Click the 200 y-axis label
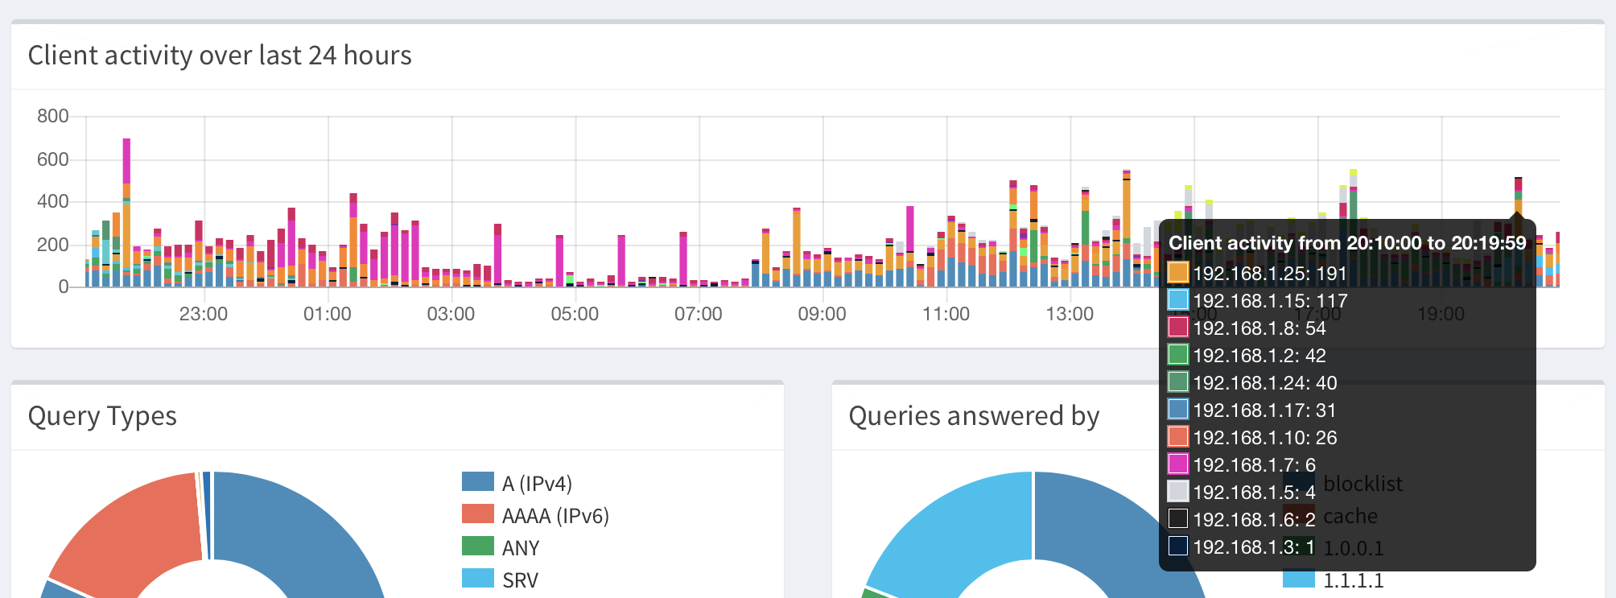The height and width of the screenshot is (598, 1616). point(53,245)
